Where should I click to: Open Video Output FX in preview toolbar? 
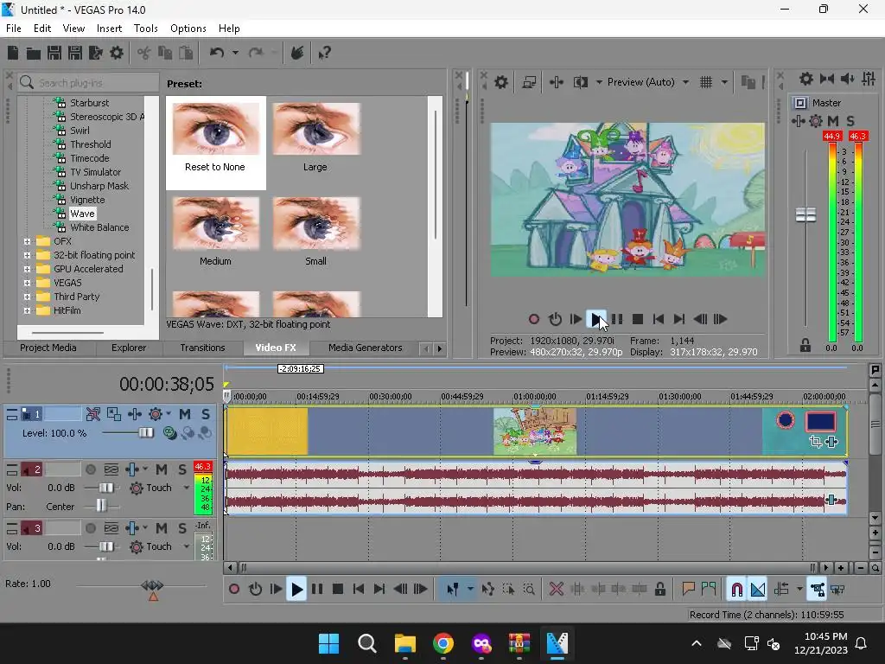[556, 82]
